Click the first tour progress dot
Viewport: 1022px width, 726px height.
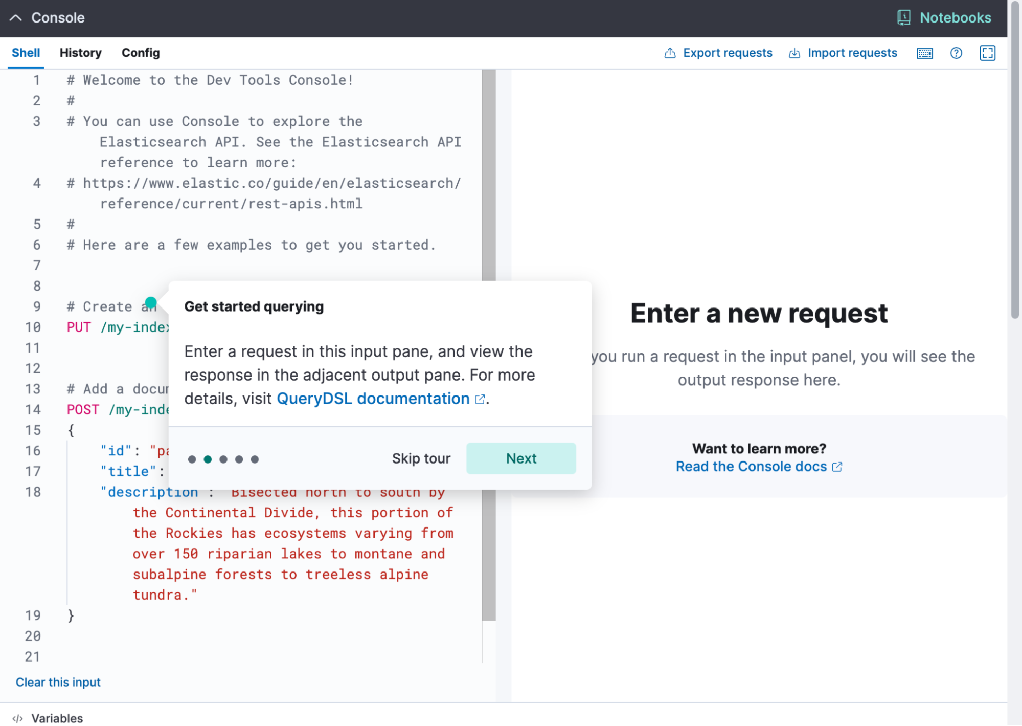click(191, 459)
